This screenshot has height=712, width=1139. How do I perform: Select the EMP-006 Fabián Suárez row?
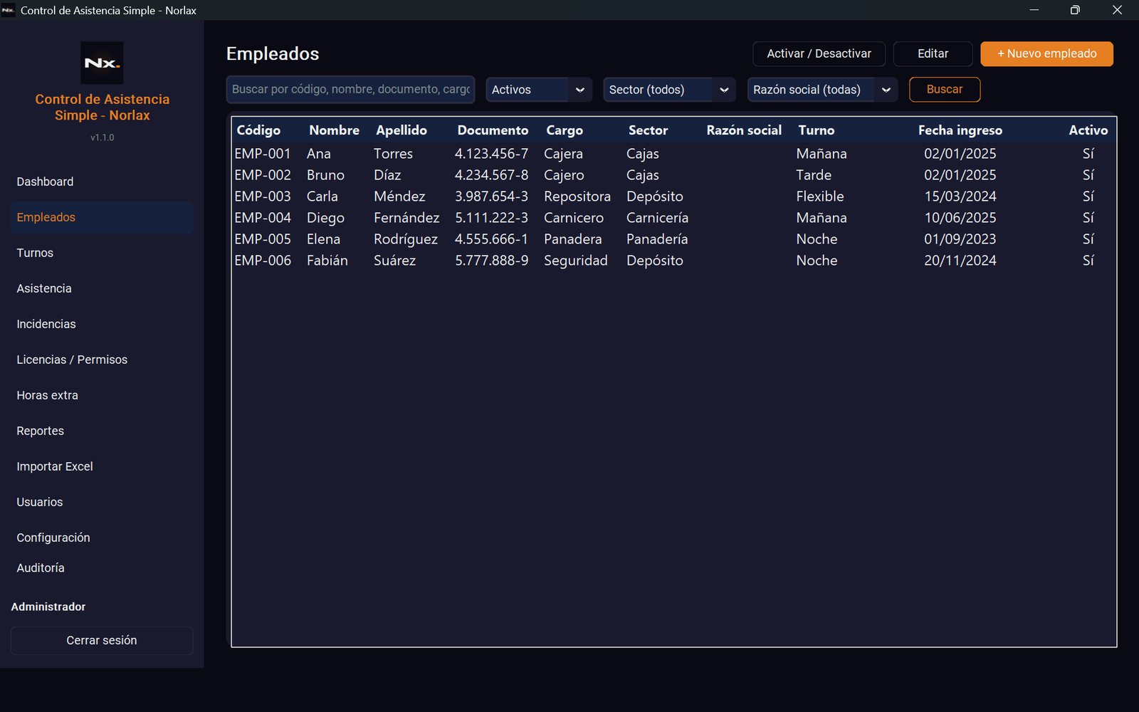pyautogui.click(x=673, y=261)
